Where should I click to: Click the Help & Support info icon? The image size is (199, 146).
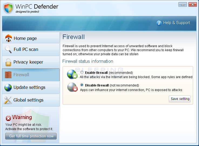[159, 23]
